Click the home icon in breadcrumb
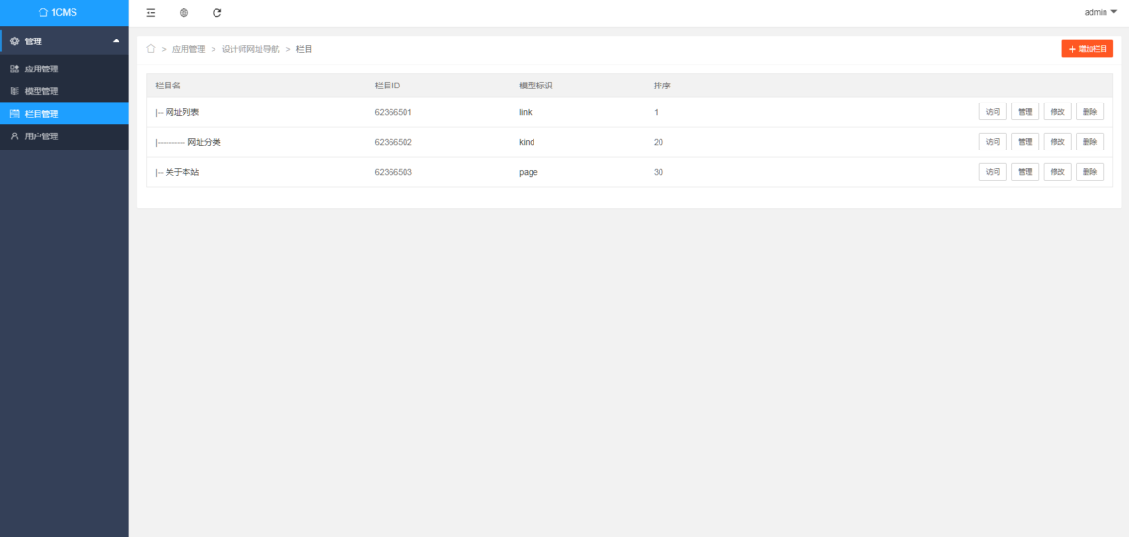The image size is (1129, 537). [x=151, y=48]
